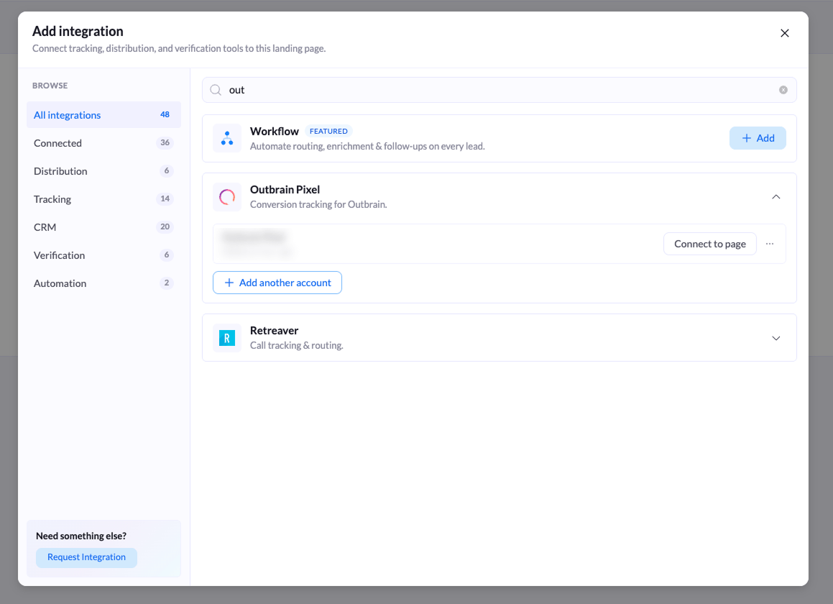
Task: Click the 48 count badge
Action: click(165, 114)
